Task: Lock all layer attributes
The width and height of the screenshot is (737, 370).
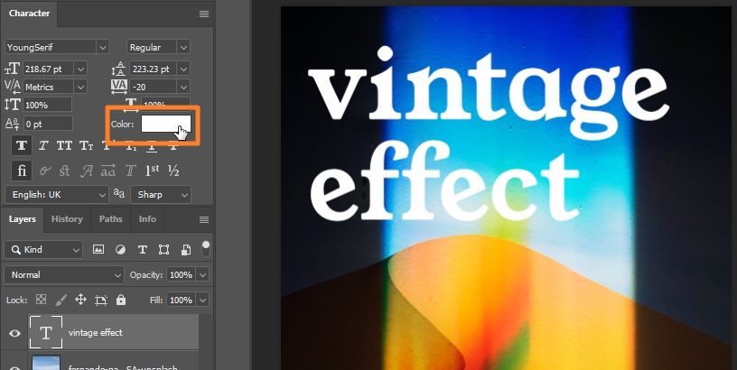Action: click(121, 300)
